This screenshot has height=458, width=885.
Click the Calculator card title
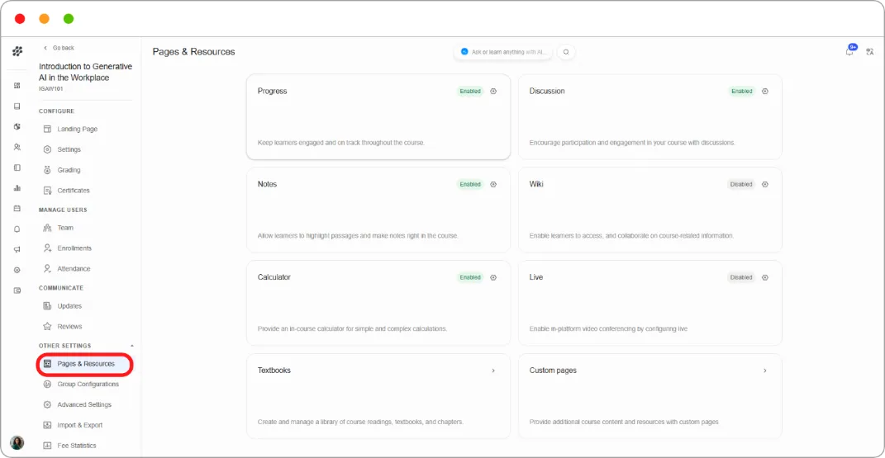[274, 277]
